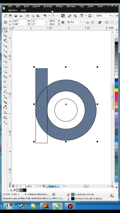Select the Fill tool
This screenshot has height=213, width=120.
(x=5, y=117)
